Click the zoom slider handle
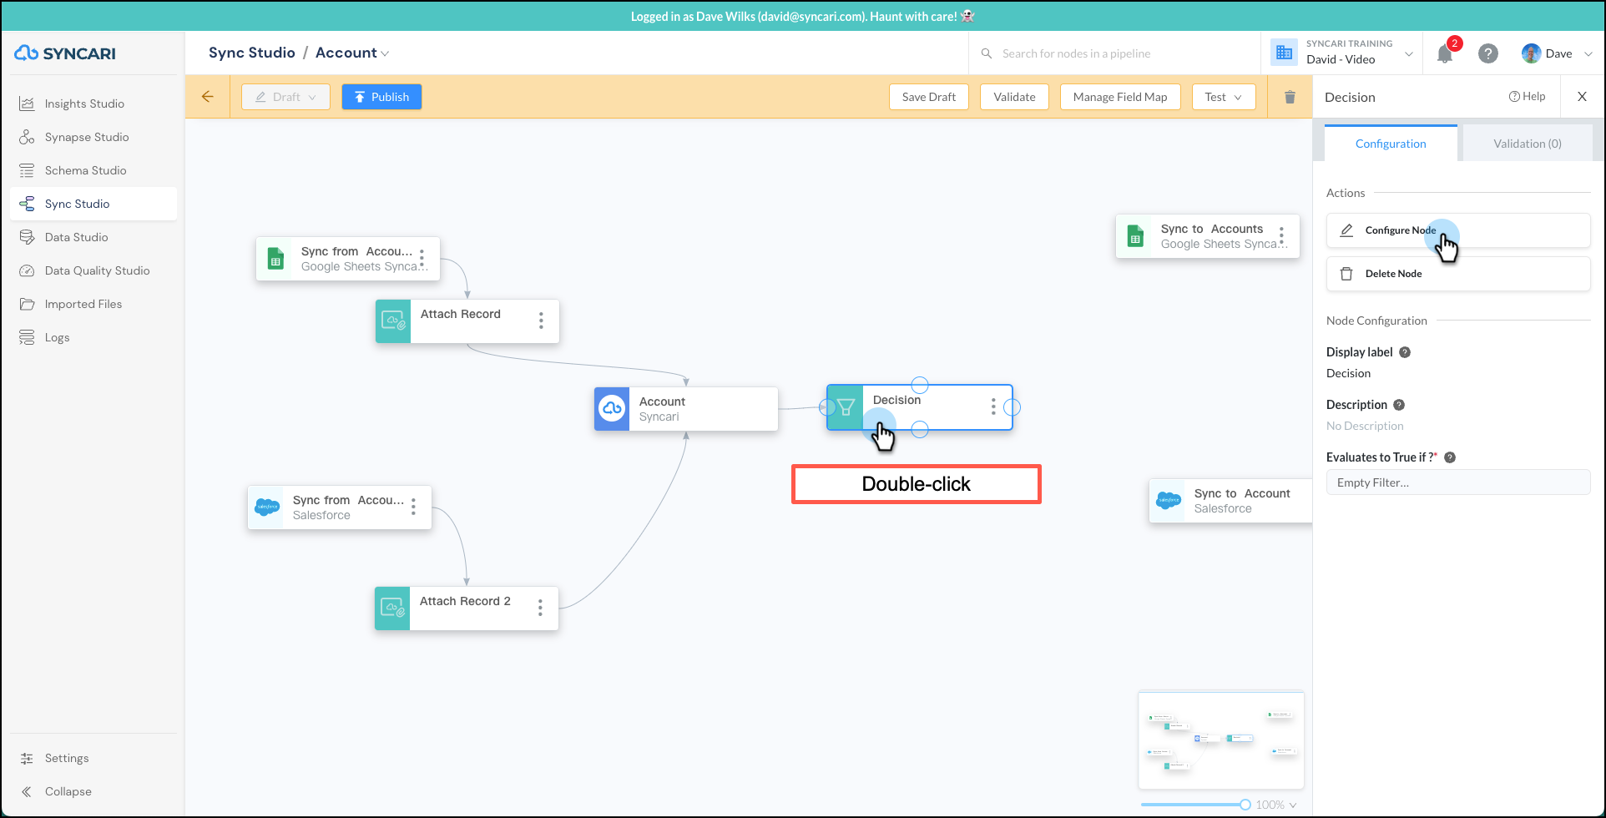Viewport: 1606px width, 818px height. (1245, 805)
